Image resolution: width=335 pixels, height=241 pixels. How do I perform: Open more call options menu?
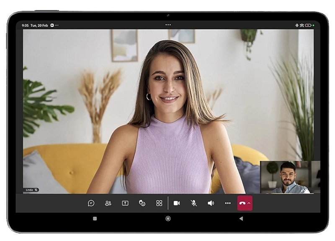[228, 203]
